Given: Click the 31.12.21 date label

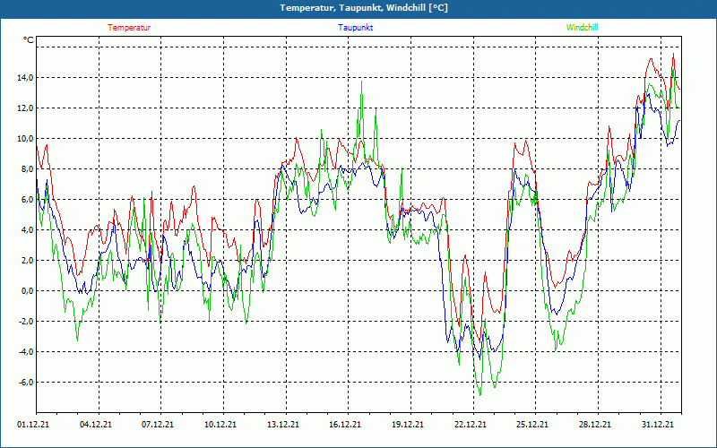Looking at the screenshot, I should [x=657, y=425].
